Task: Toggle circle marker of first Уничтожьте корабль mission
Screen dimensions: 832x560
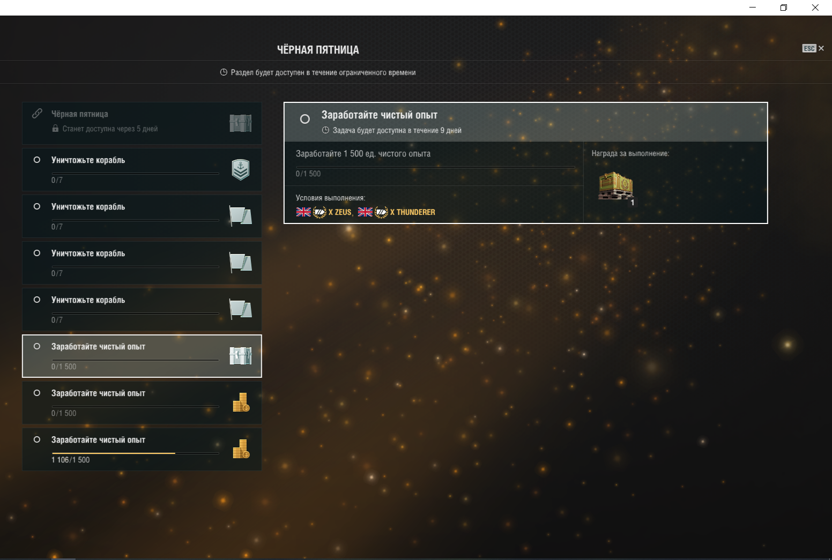Action: [x=37, y=160]
